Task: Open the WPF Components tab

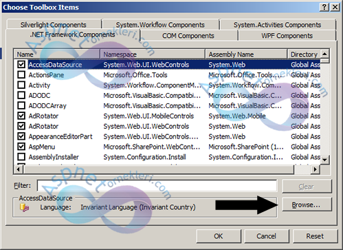Action: (287, 36)
